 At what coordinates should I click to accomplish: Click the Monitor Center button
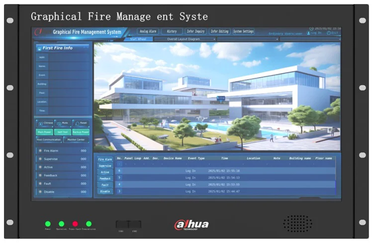(76, 140)
